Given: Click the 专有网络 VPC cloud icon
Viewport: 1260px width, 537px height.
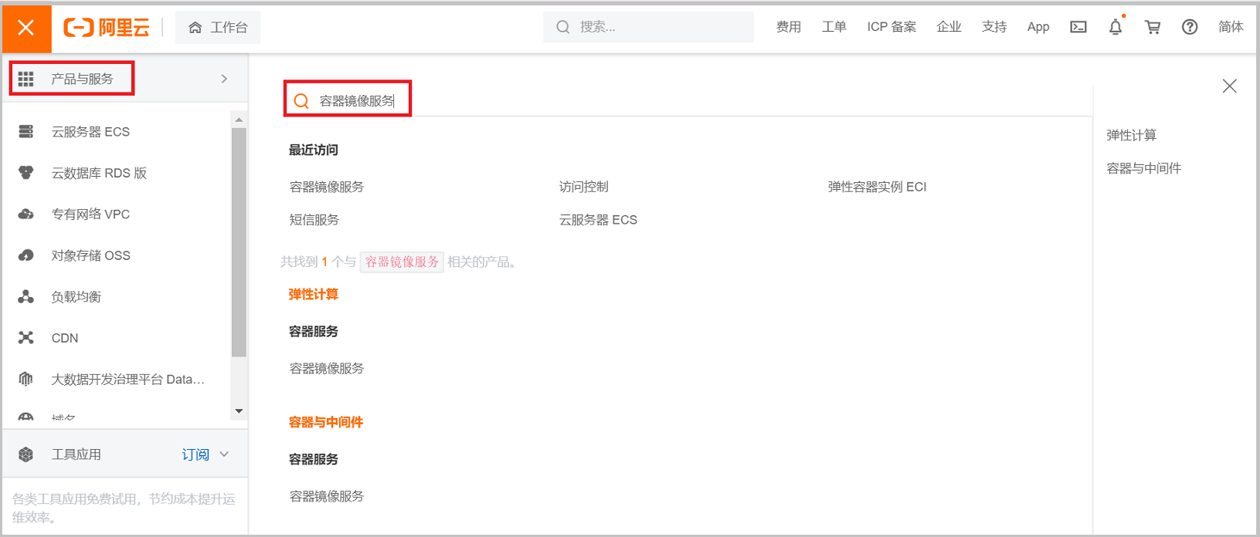Looking at the screenshot, I should [26, 214].
